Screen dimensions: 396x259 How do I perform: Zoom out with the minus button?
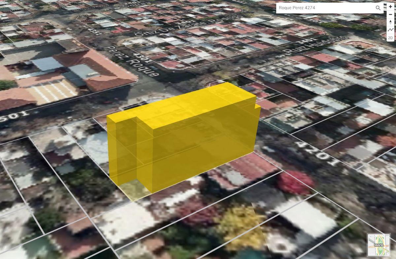(390, 14)
